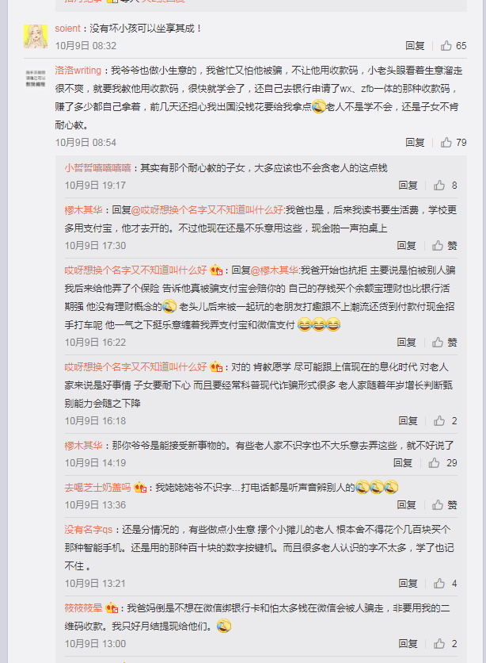Reply to soient's comment
The width and height of the screenshot is (486, 663).
[414, 46]
